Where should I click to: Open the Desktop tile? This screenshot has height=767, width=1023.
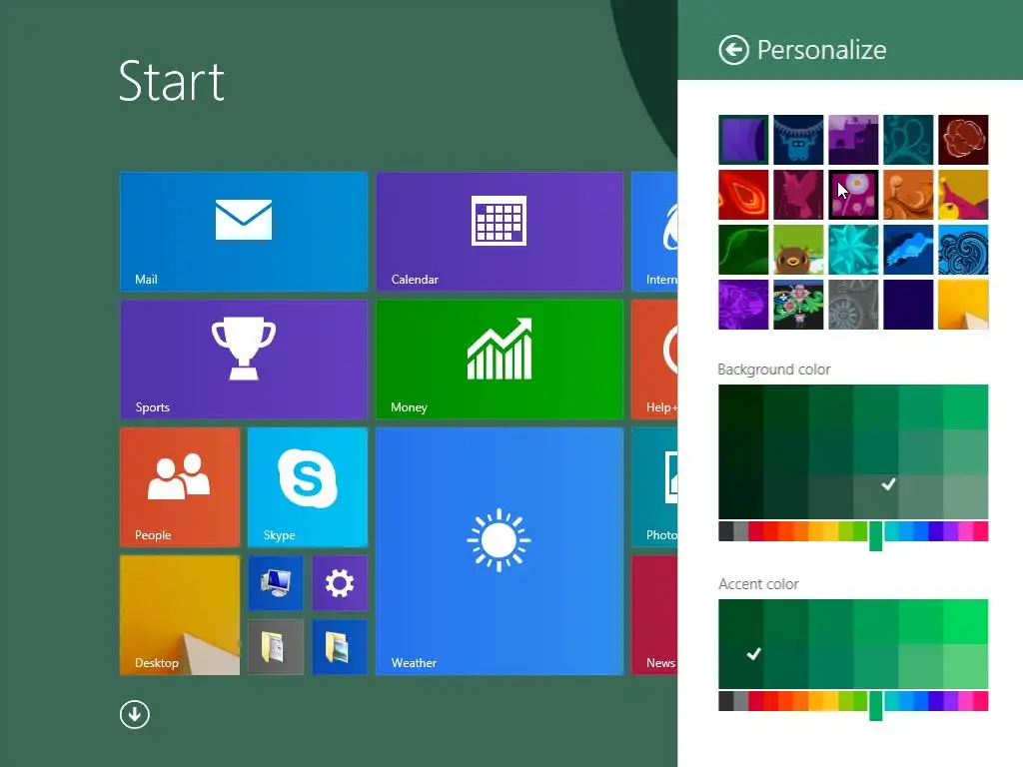[180, 615]
